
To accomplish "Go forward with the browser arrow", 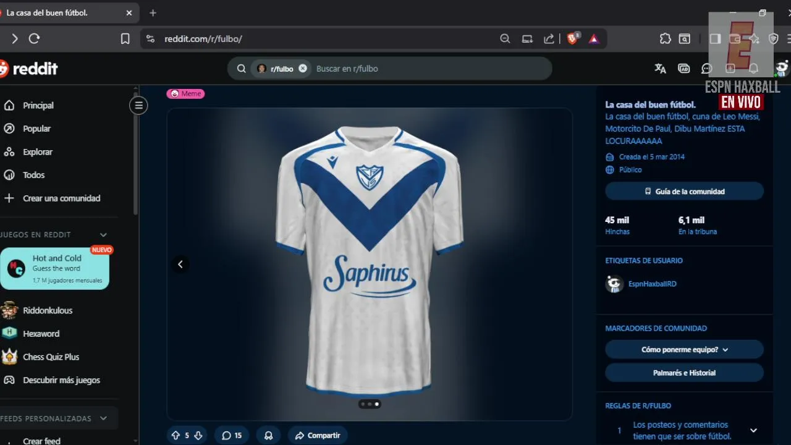I will [x=15, y=39].
